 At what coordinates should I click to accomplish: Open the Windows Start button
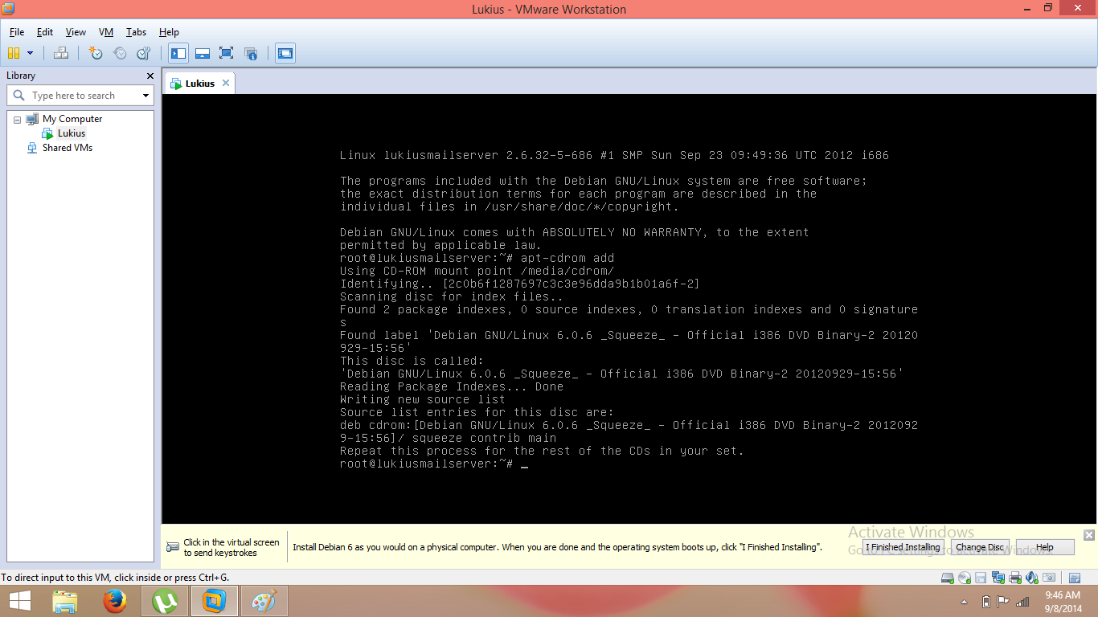[x=20, y=601]
